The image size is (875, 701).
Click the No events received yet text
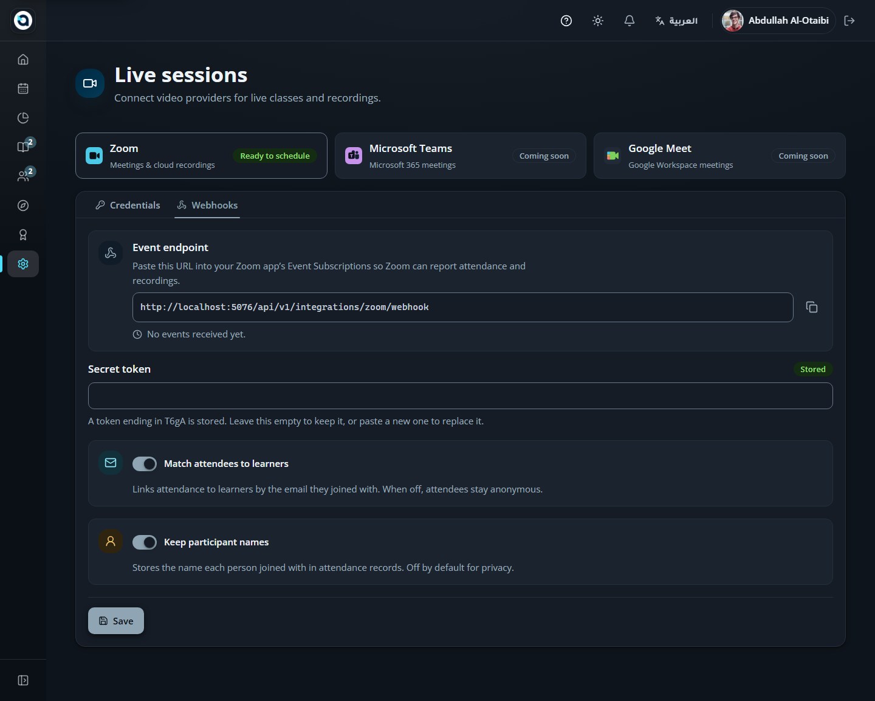click(196, 334)
